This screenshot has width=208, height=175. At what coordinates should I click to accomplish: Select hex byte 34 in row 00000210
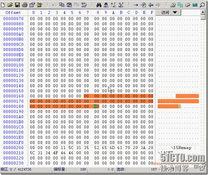(48, 153)
